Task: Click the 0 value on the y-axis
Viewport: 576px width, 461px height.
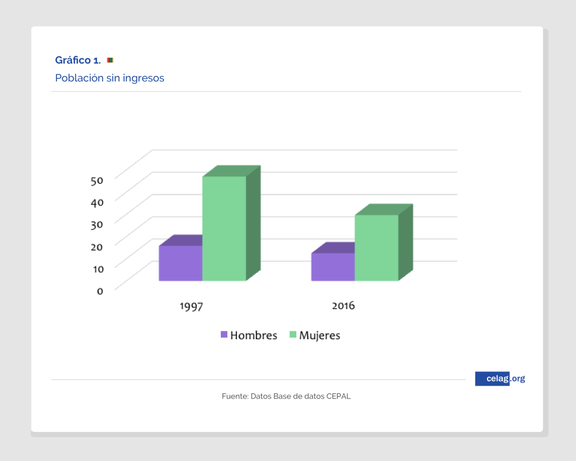Action: pyautogui.click(x=100, y=291)
